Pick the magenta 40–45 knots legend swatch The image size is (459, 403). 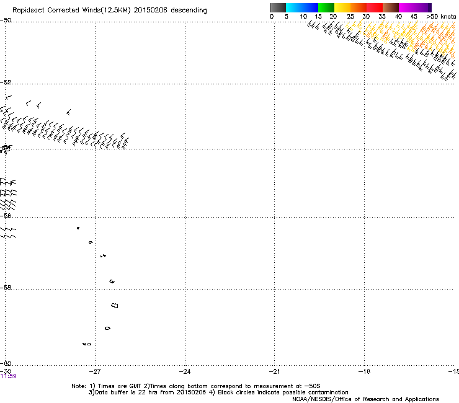[407, 7]
